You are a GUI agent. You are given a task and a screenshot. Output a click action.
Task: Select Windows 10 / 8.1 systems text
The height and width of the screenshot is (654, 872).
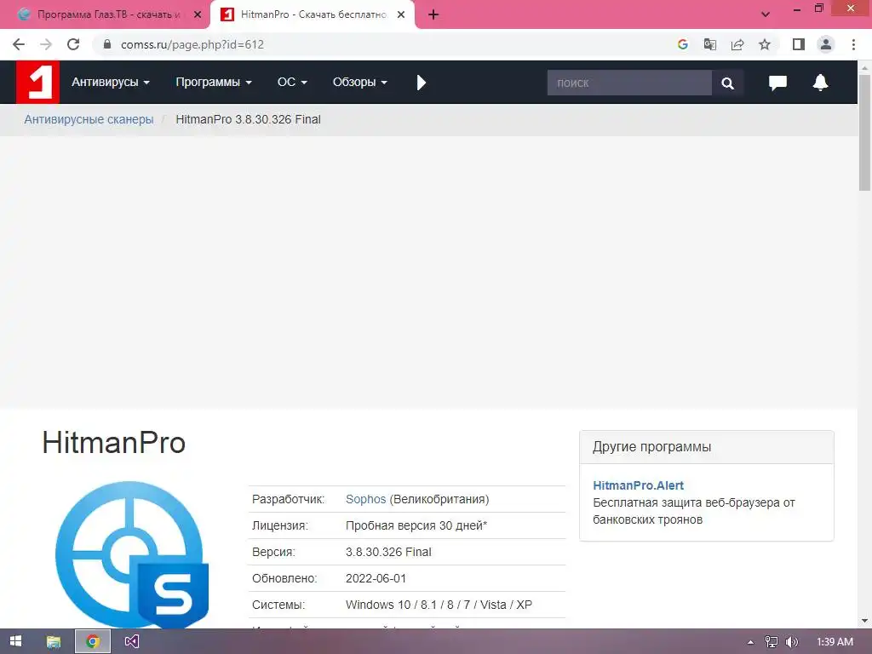pos(439,605)
